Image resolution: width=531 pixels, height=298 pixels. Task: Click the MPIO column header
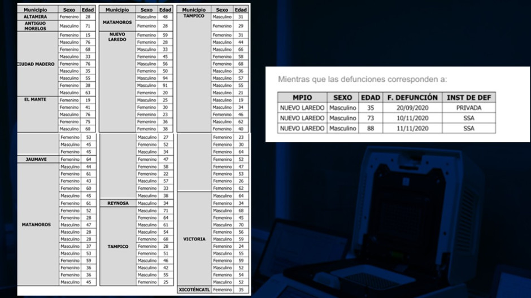pyautogui.click(x=302, y=98)
